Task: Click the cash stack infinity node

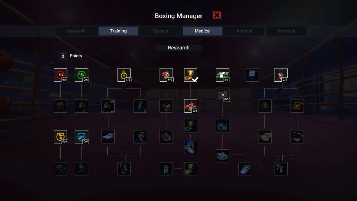Action: pos(222,75)
